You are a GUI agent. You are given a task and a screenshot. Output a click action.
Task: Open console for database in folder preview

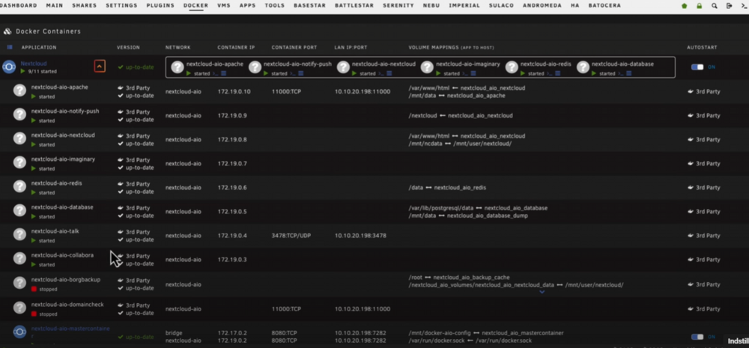click(620, 73)
